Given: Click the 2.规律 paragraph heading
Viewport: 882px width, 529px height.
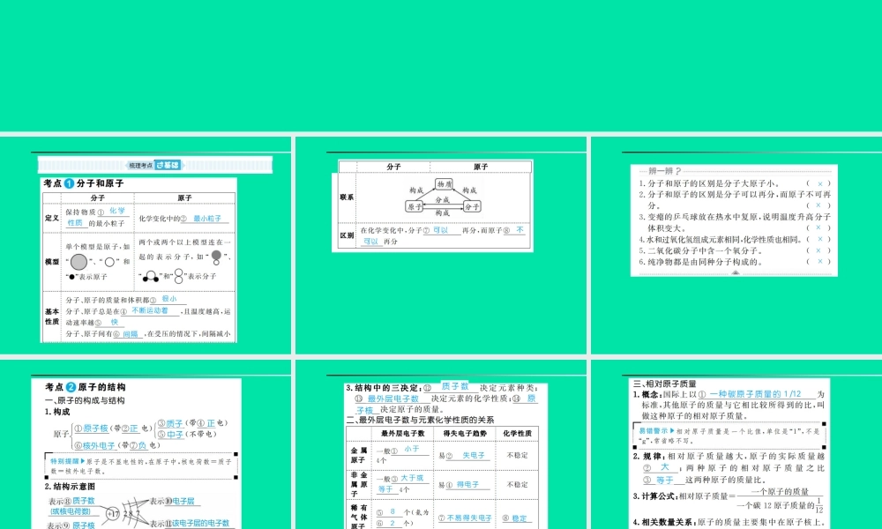Looking at the screenshot, I should [650, 457].
